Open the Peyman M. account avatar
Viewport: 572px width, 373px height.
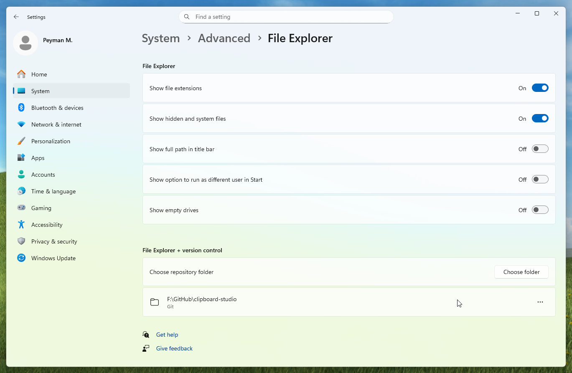(x=25, y=43)
